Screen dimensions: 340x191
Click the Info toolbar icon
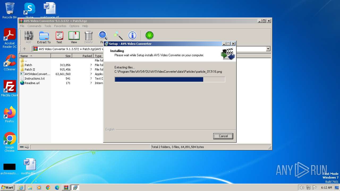[132, 35]
